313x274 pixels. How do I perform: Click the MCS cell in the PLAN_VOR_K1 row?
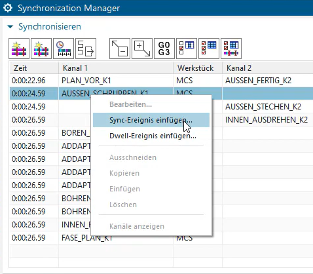[198, 81]
